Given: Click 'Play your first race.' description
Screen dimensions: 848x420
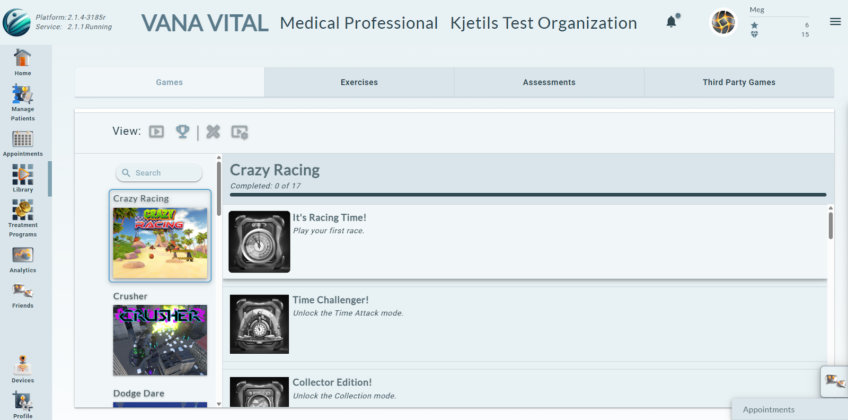Looking at the screenshot, I should [329, 231].
